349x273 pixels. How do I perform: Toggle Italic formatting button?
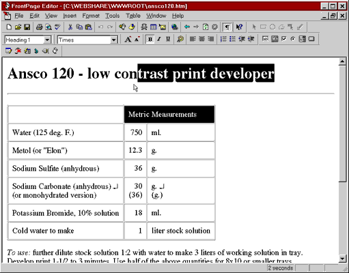tap(159, 40)
